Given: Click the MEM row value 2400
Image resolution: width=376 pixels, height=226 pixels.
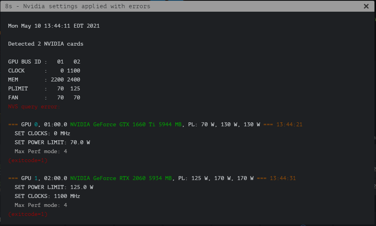Looking at the screenshot, I should click(x=73, y=80).
